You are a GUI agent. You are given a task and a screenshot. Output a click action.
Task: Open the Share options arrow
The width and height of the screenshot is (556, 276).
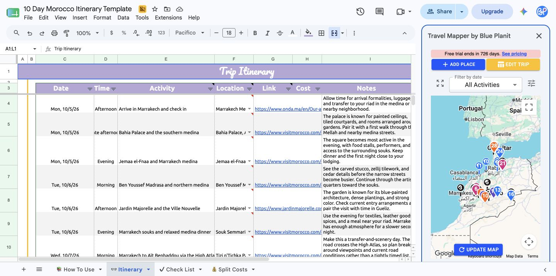(x=462, y=12)
